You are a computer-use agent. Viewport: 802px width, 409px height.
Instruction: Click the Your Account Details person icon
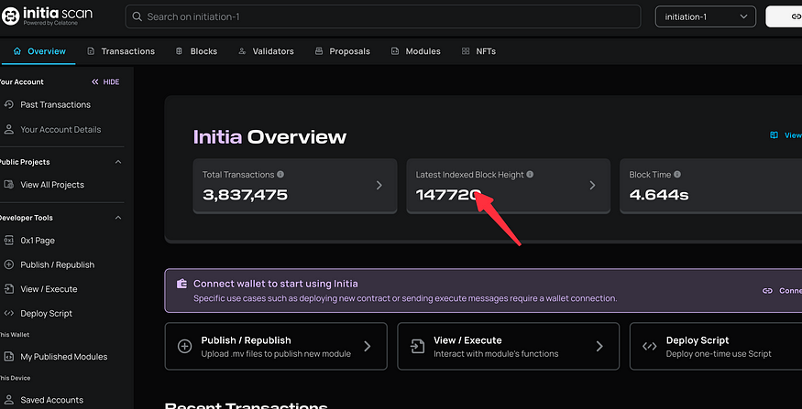[x=8, y=129]
